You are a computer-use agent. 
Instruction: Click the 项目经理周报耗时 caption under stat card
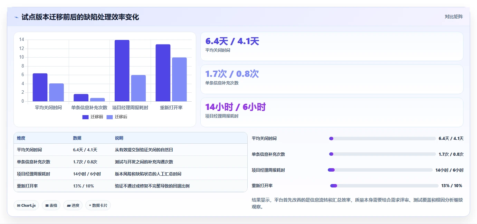[x=222, y=116]
